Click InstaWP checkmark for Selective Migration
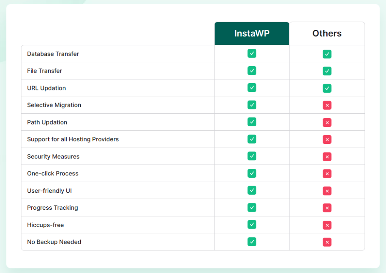Viewport: 386px width, 273px height. pyautogui.click(x=252, y=105)
